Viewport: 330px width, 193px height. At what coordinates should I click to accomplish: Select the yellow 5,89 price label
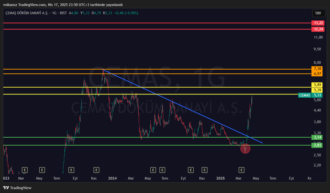(318, 85)
